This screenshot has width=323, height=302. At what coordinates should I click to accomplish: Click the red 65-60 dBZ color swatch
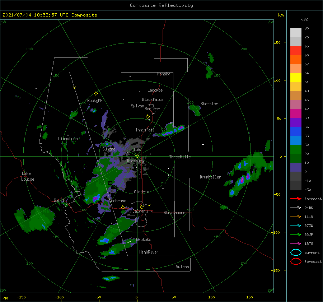(296, 51)
